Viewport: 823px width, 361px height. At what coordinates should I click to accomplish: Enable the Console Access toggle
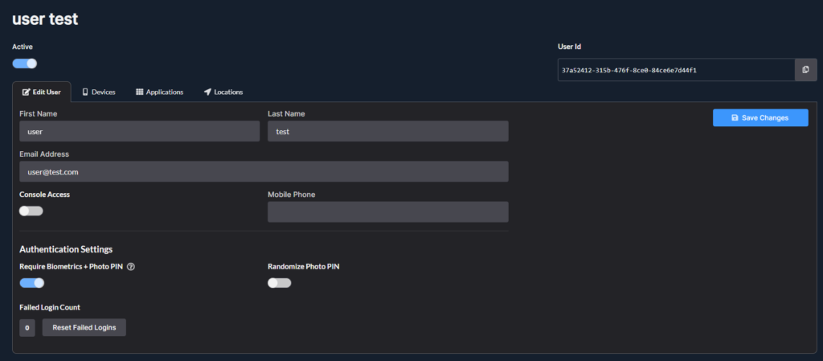click(31, 211)
